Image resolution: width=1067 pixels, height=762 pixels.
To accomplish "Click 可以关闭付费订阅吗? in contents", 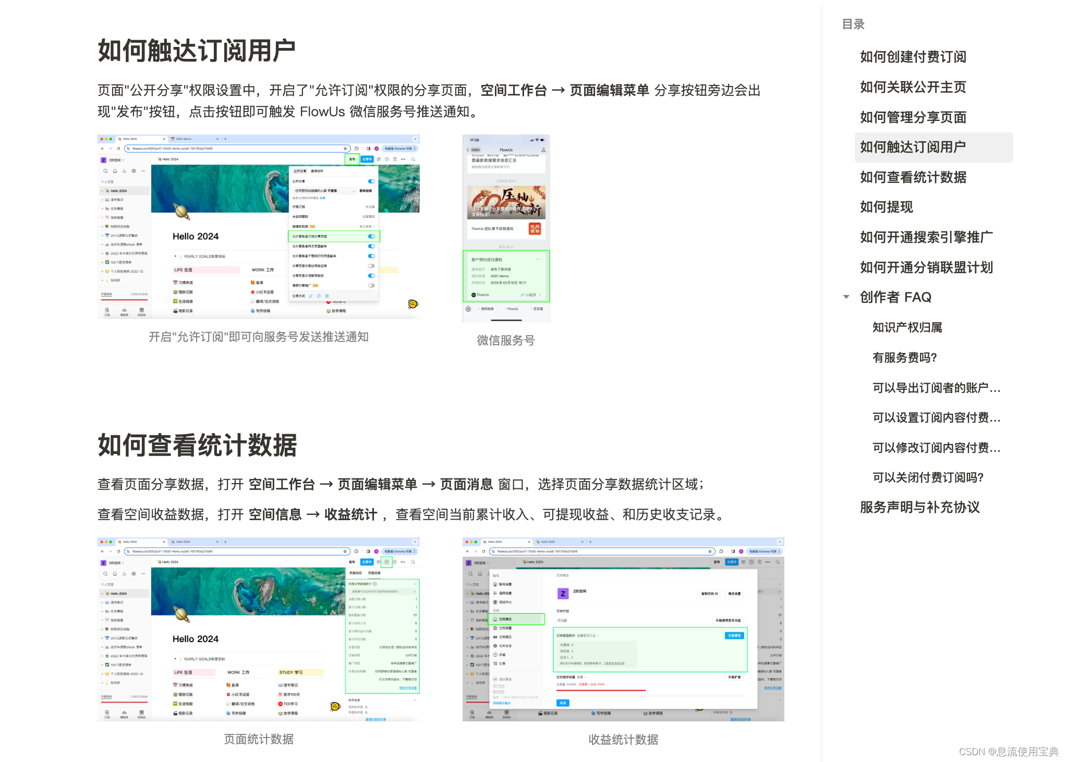I will click(x=928, y=477).
